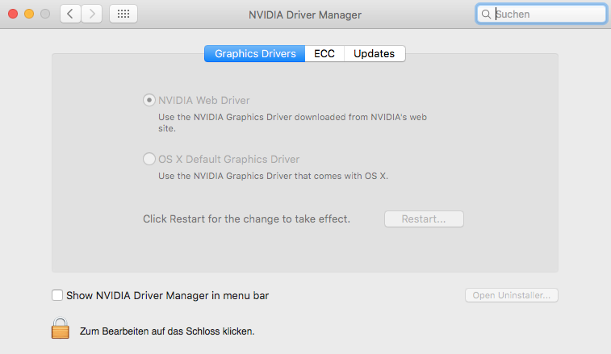
Task: Click the Restart... button
Action: 424,219
